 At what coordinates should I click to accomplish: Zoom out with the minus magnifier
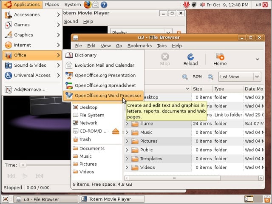(185, 76)
